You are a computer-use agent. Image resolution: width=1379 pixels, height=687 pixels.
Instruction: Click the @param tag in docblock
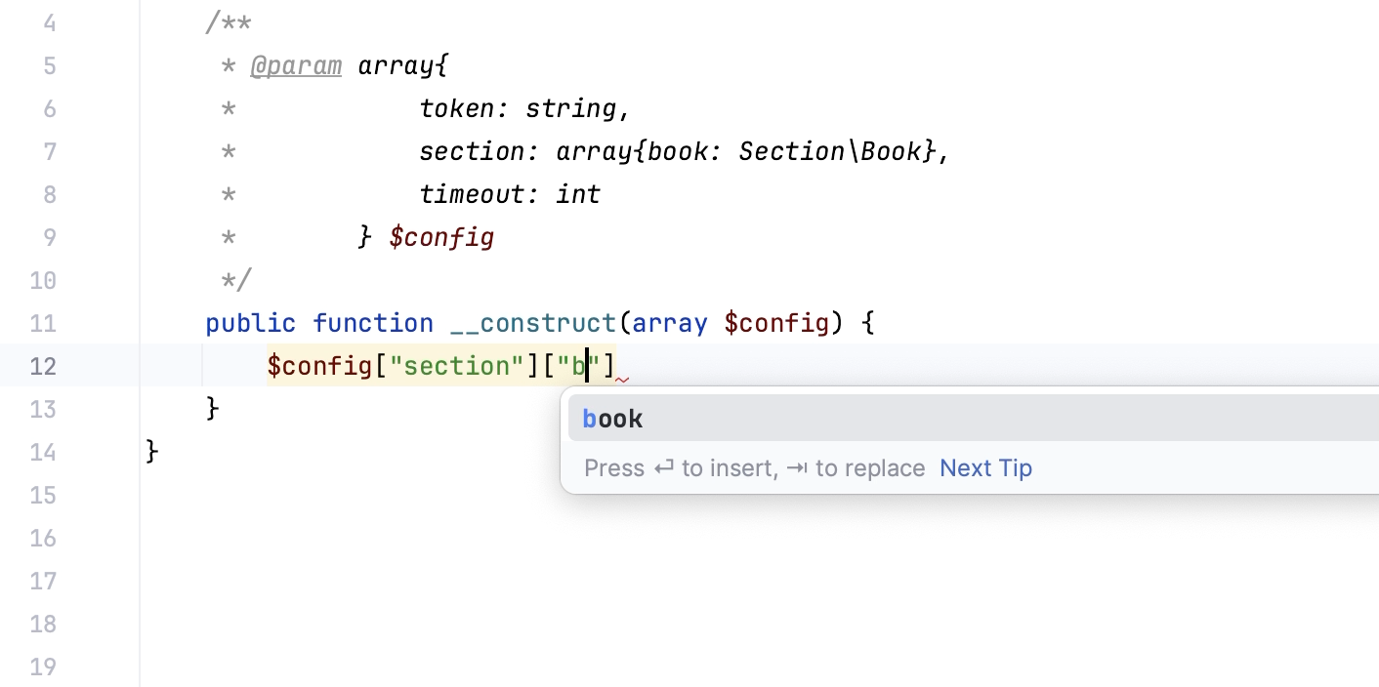(296, 65)
